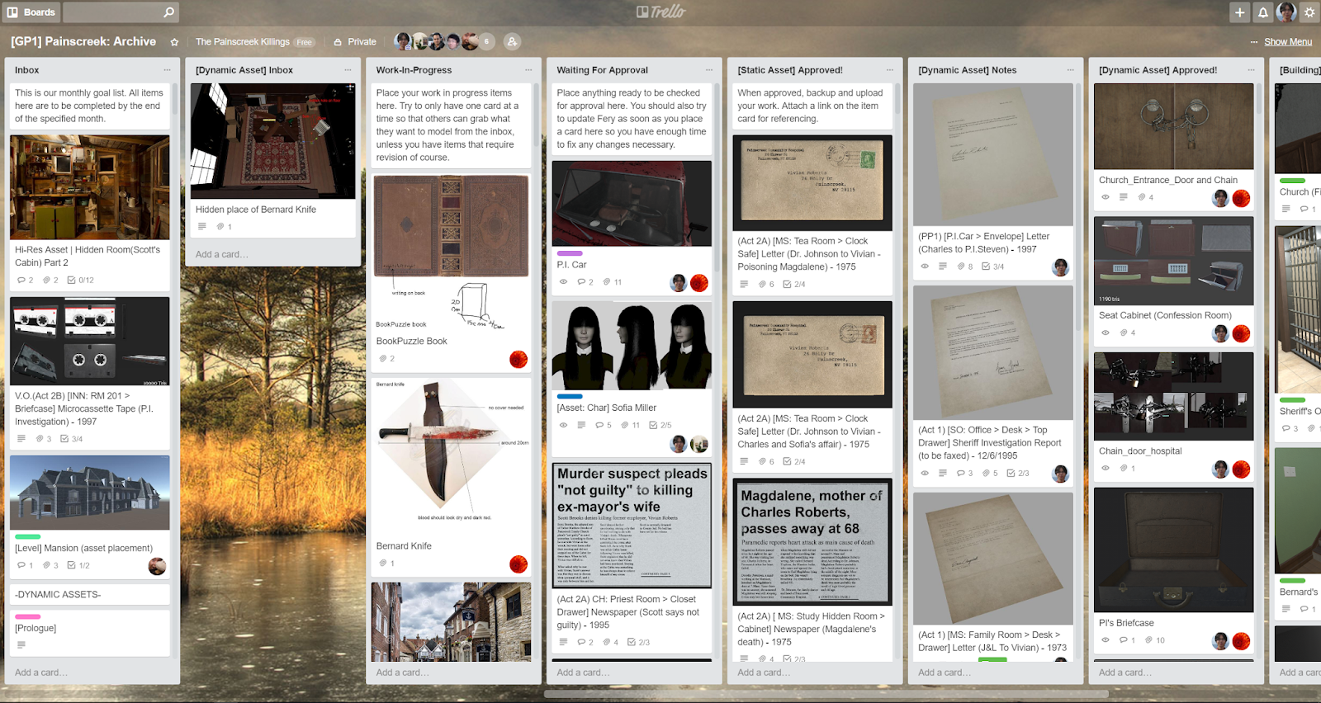Toggle watch eye on Sofia Miller card

click(x=563, y=426)
